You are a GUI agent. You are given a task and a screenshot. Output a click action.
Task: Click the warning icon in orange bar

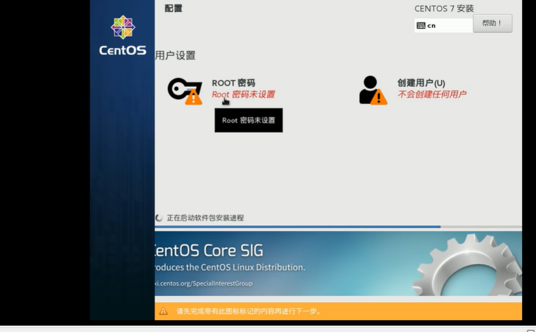click(163, 311)
